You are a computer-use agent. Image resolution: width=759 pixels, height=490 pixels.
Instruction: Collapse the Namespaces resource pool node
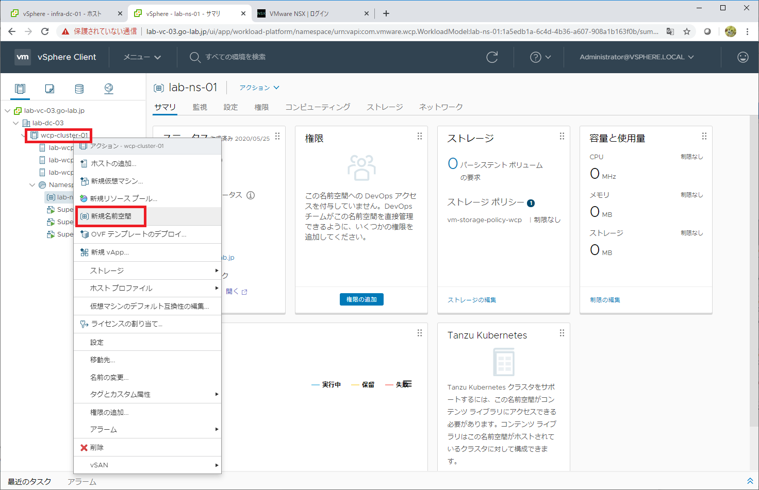pyautogui.click(x=32, y=185)
